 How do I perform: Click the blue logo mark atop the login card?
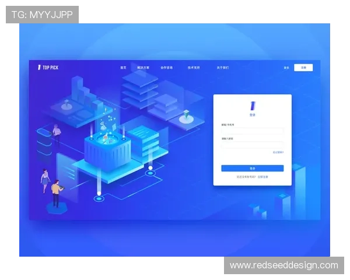tap(253, 106)
